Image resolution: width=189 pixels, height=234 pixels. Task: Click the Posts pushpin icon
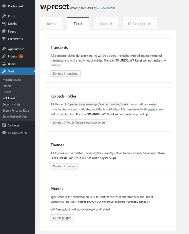[4, 16]
